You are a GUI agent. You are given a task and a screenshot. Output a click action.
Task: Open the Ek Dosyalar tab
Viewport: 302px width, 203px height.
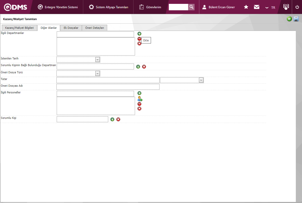tap(71, 28)
